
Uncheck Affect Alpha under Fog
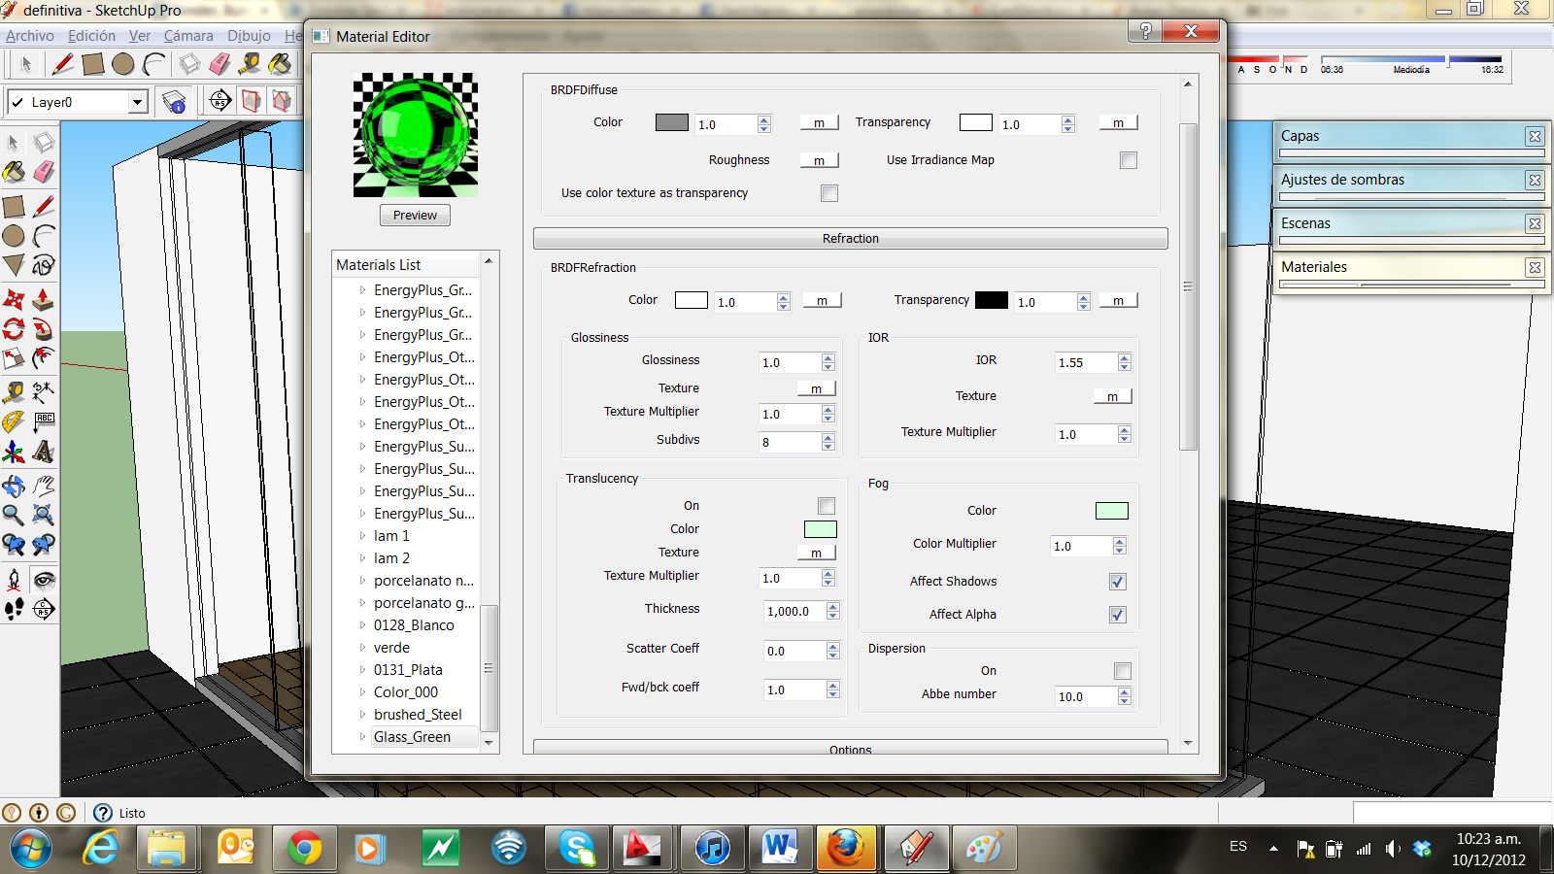(1118, 615)
